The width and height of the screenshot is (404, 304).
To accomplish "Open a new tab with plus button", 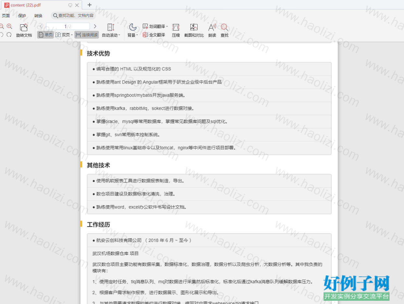I will [x=90, y=5].
